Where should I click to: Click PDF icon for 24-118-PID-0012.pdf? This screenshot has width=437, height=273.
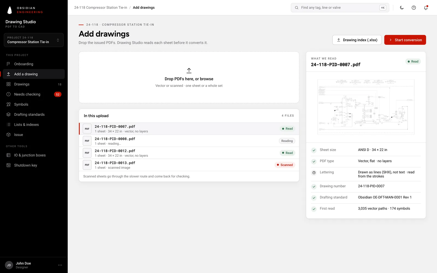click(x=87, y=153)
